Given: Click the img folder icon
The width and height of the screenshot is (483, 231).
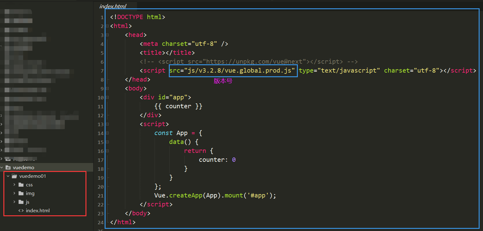Looking at the screenshot, I should (21, 193).
